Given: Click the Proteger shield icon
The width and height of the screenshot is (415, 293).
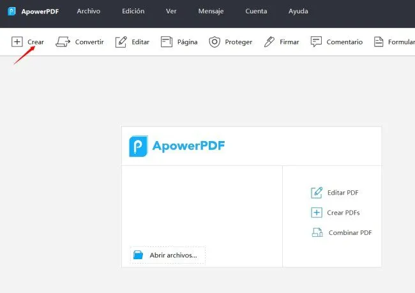Looking at the screenshot, I should point(215,42).
